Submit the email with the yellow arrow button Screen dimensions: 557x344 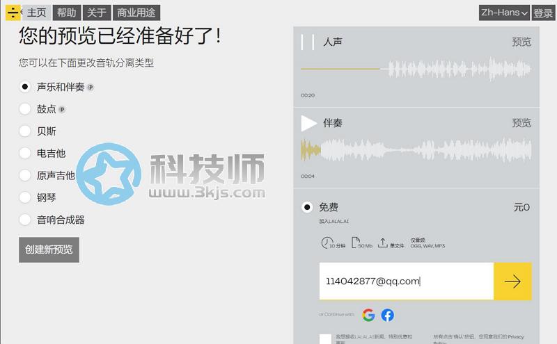click(512, 281)
